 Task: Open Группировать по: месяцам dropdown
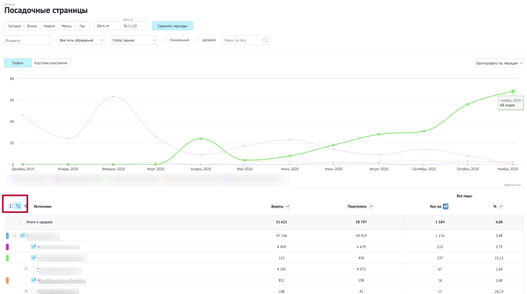pyautogui.click(x=498, y=63)
